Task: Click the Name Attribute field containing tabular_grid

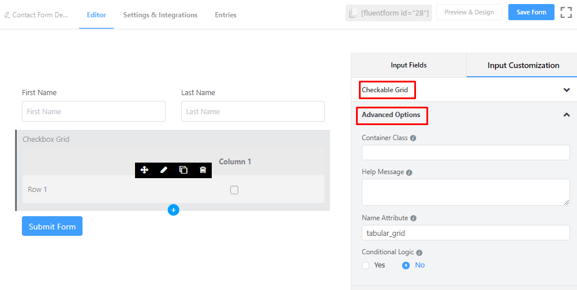Action: (x=466, y=233)
